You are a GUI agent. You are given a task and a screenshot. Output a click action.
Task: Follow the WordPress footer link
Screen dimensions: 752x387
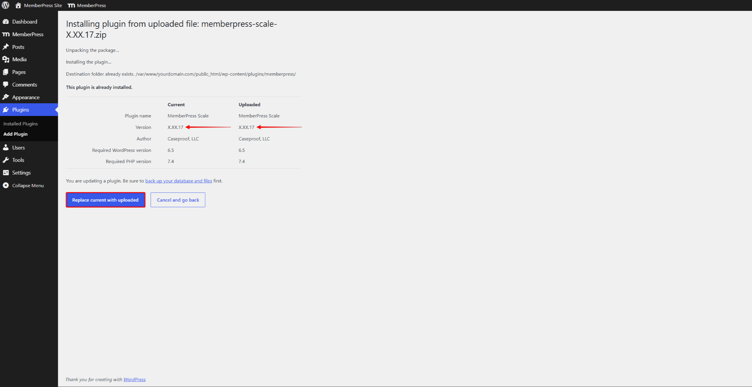pos(134,379)
